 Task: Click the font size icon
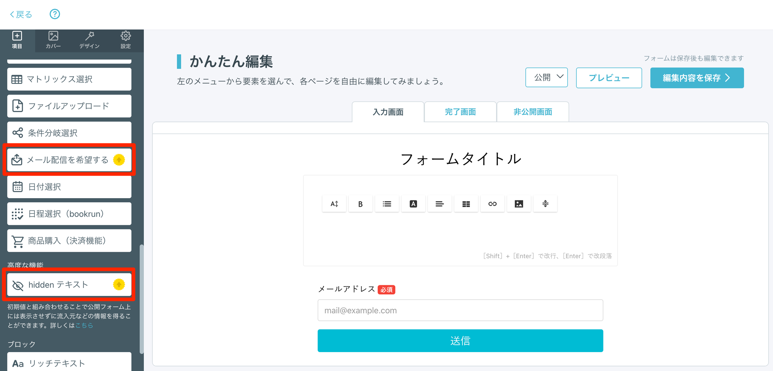coord(334,204)
